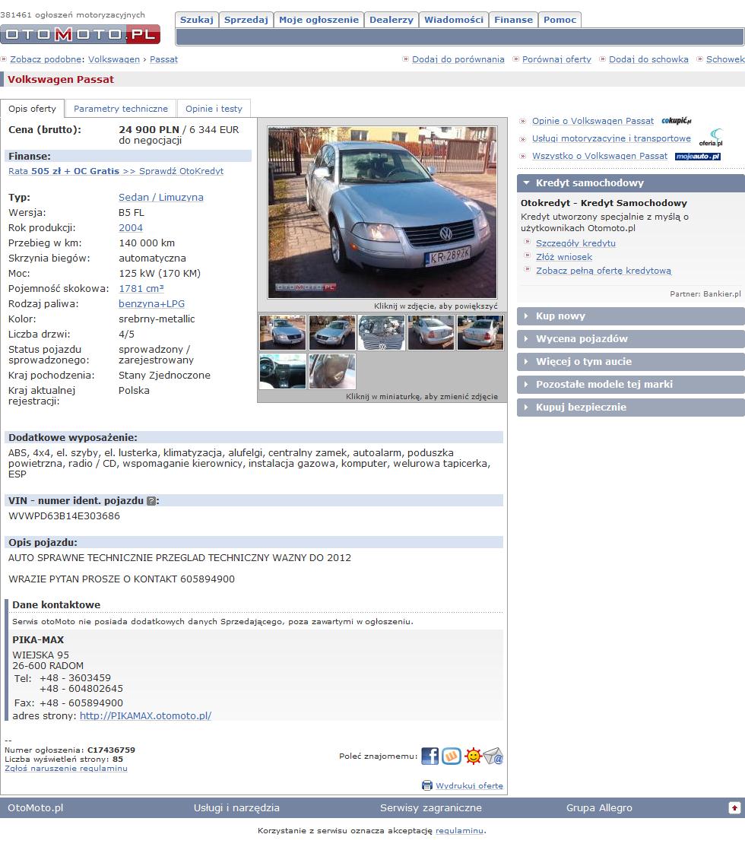Switch to the Parametry techniczne tab

tap(121, 109)
